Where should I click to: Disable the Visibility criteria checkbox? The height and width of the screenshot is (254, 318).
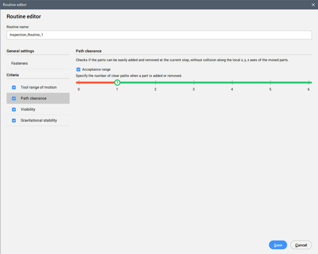14,109
